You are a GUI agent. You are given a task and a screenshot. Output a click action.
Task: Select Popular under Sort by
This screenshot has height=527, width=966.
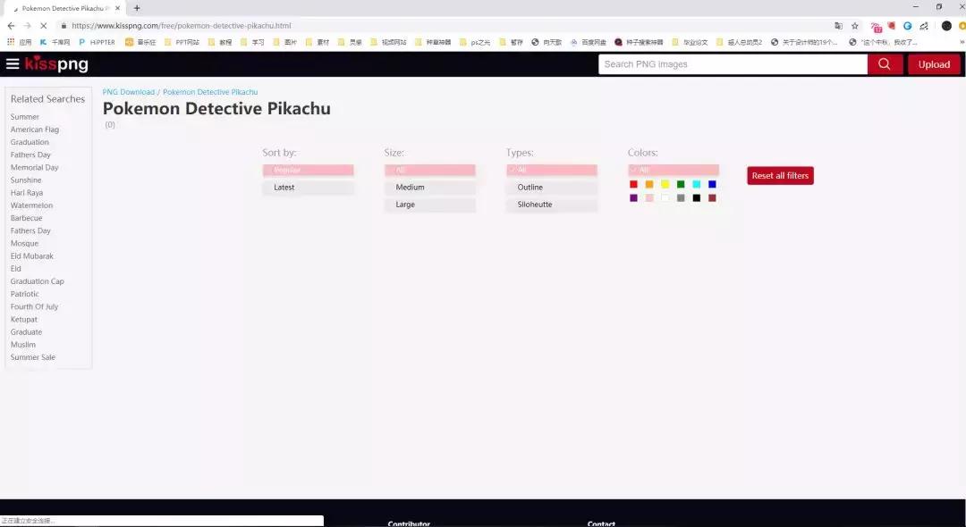click(x=308, y=170)
